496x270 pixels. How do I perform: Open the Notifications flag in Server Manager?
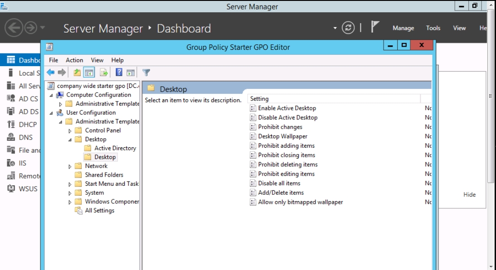coord(375,27)
